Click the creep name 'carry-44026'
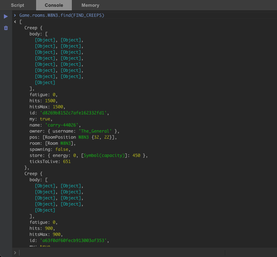 coord(62,125)
